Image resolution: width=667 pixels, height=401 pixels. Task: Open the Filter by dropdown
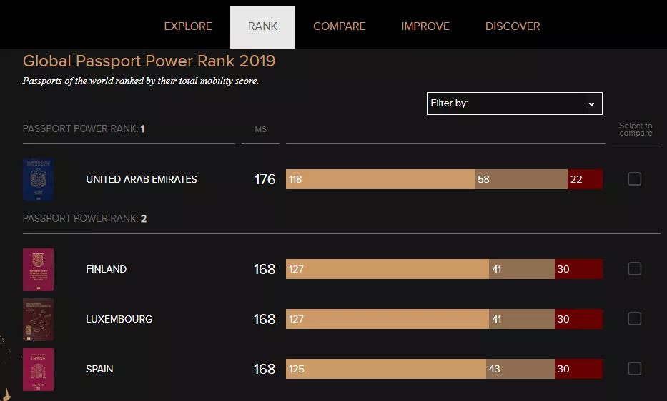(514, 103)
